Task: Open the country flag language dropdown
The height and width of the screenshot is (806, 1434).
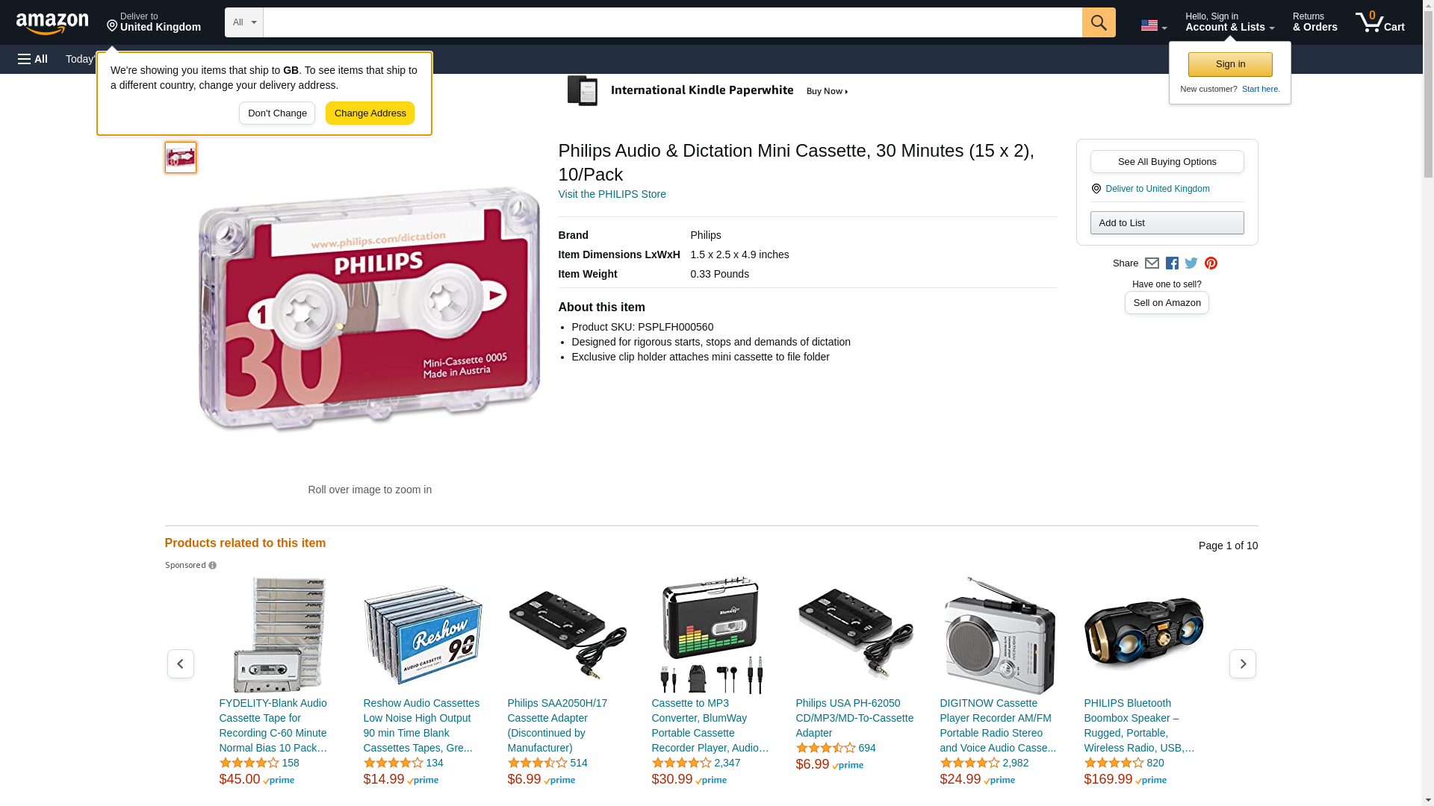Action: point(1153,25)
